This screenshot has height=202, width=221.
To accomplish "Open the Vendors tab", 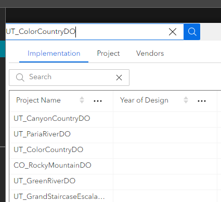I will [x=150, y=54].
